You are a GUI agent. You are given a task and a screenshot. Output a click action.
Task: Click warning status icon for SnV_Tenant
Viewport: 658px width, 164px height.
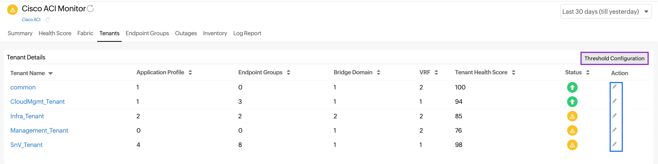coord(572,145)
